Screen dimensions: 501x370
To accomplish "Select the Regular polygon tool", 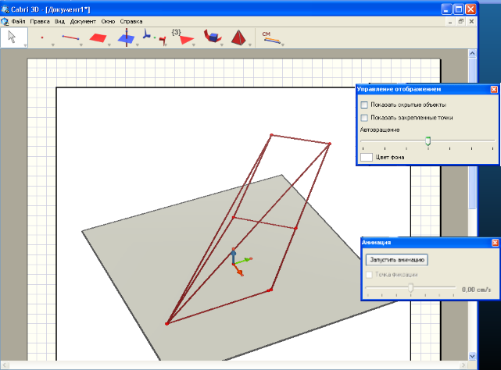I will click(181, 37).
